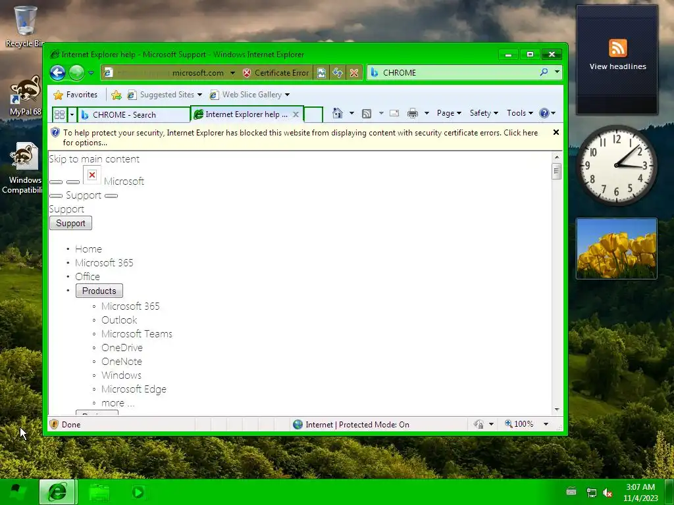The height and width of the screenshot is (505, 674).
Task: Click the Help question mark icon
Action: click(544, 113)
